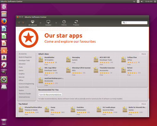Image resolution: width=157 pixels, height=126 pixels.
Task: Expand the All Software dropdown arrow
Action: (41, 23)
